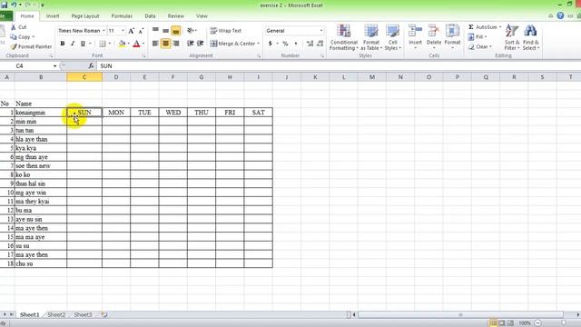Apply center horizontal alignment
Screen dimensions: 581x327
tap(165, 44)
